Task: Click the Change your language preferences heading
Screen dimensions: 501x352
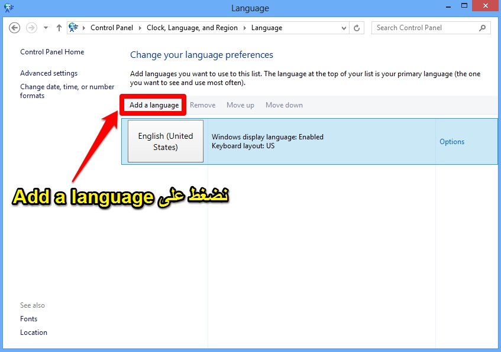Action: (x=202, y=55)
